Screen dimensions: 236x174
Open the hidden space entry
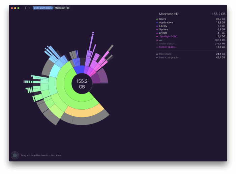coord(191,47)
